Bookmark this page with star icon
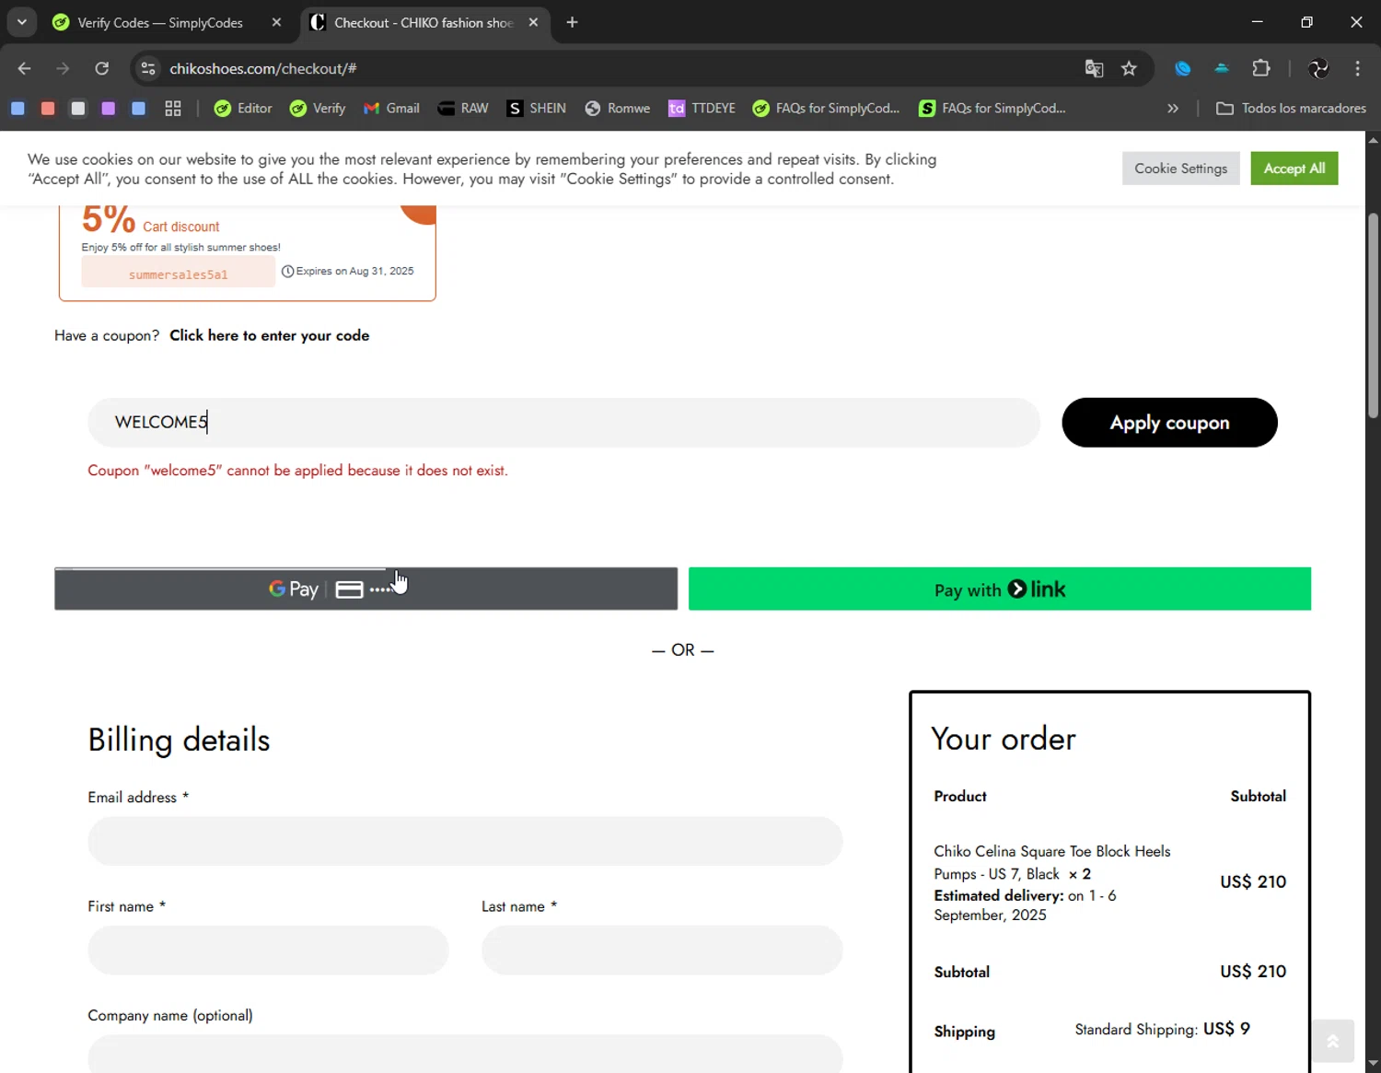 click(x=1129, y=68)
